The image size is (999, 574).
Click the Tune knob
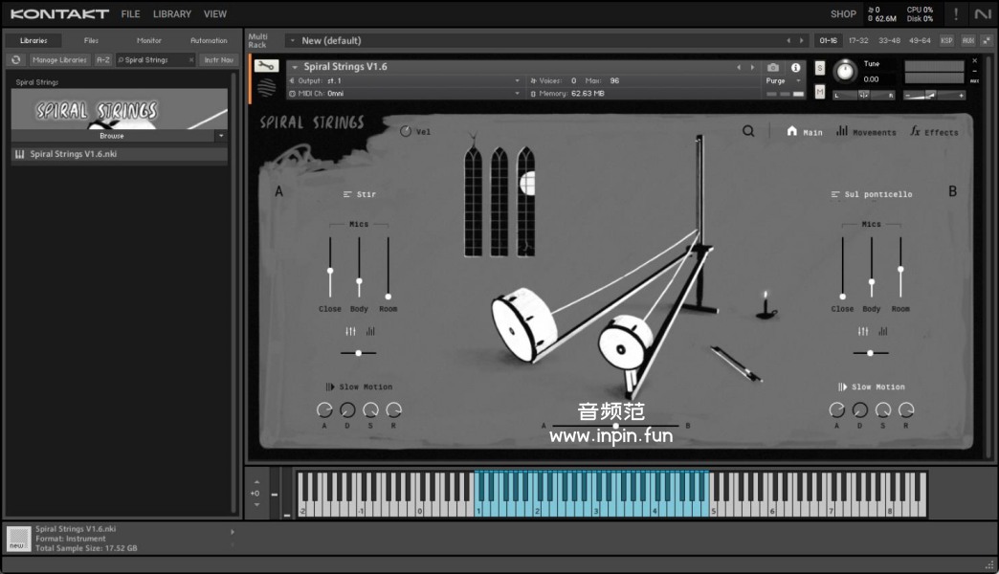click(x=845, y=71)
